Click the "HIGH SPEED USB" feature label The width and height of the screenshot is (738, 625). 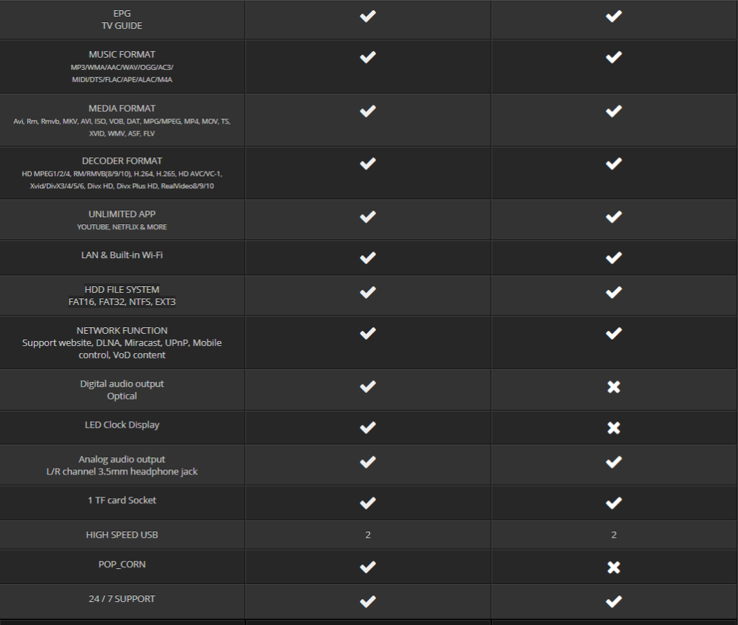click(x=122, y=535)
